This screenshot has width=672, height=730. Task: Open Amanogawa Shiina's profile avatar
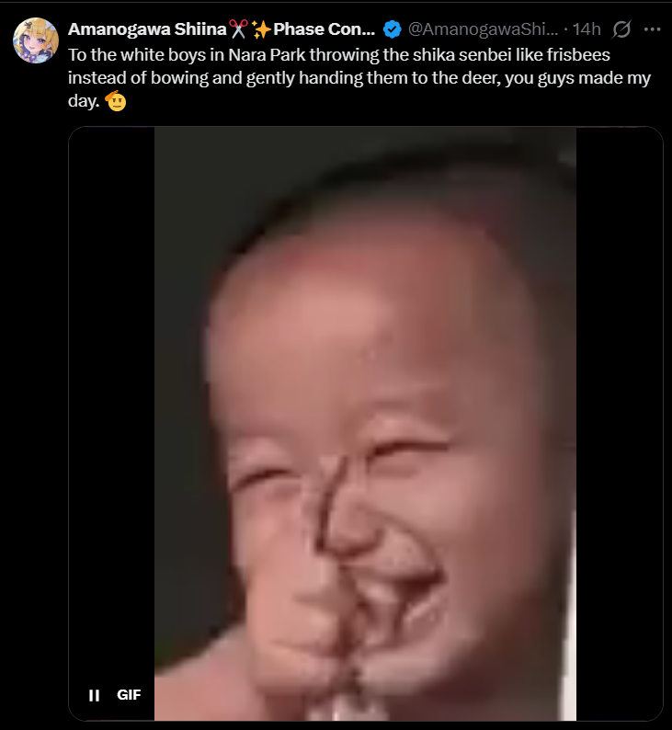36,40
